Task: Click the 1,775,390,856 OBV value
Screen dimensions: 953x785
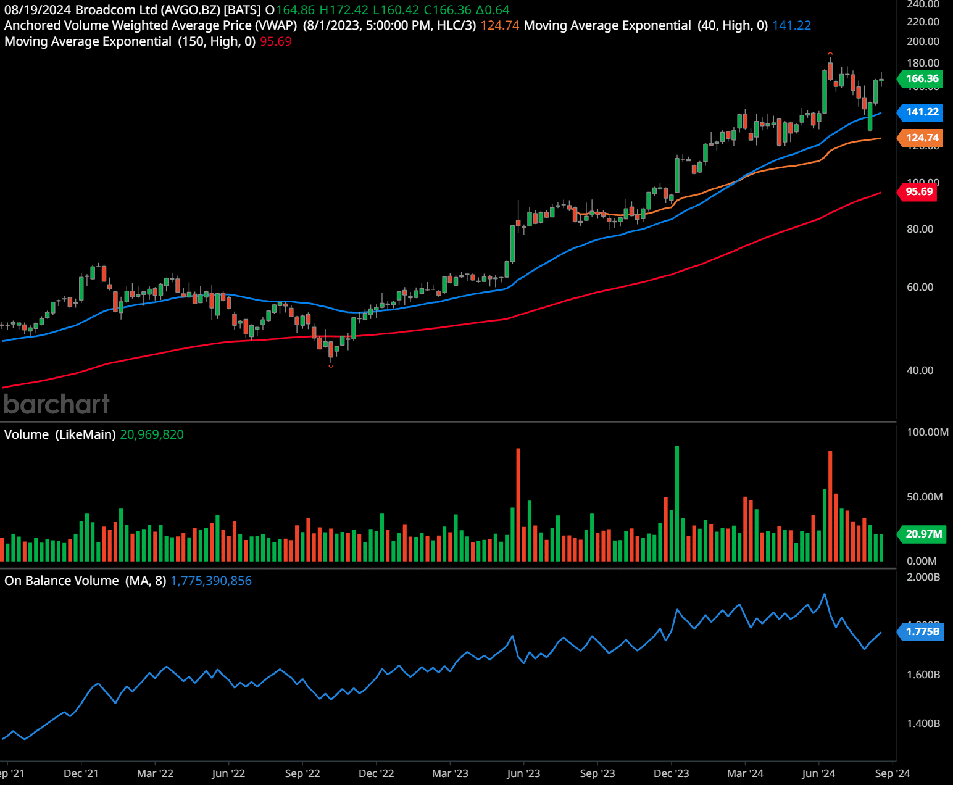Action: pyautogui.click(x=211, y=581)
